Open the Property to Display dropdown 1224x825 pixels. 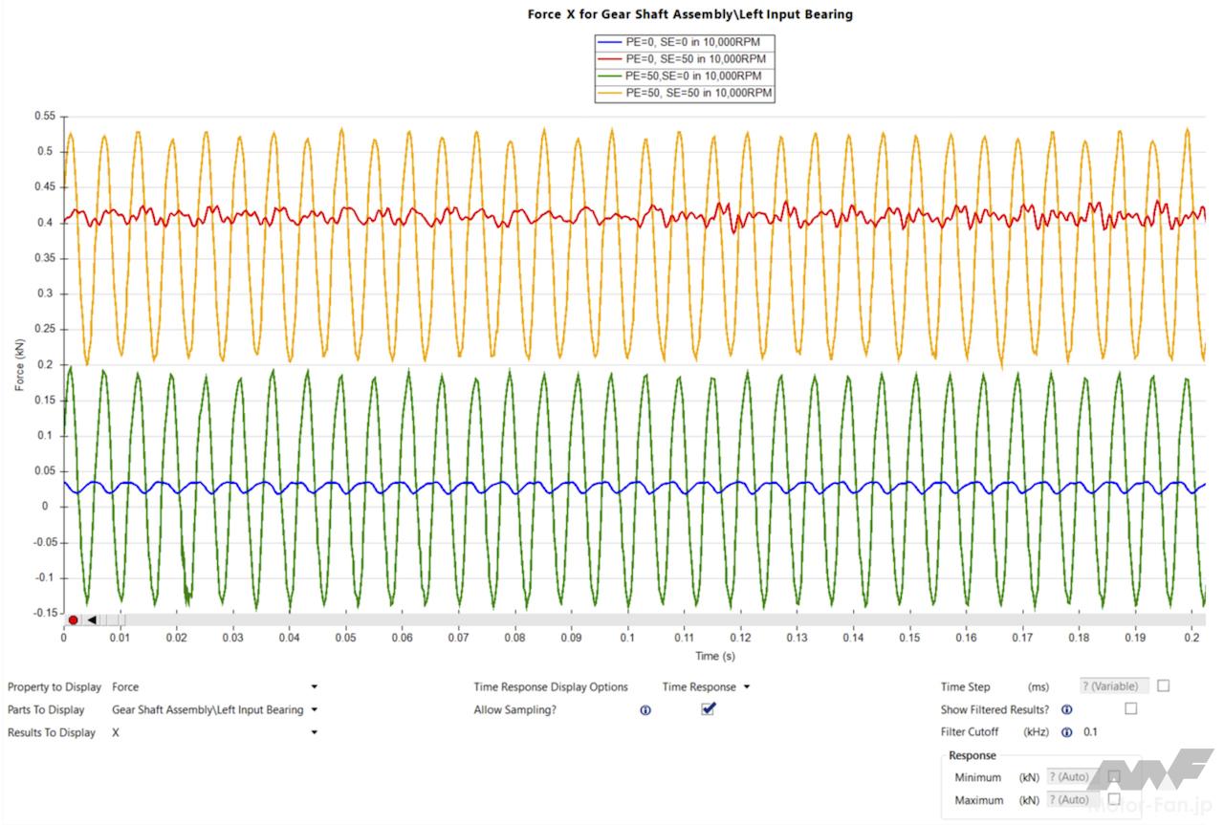[314, 686]
